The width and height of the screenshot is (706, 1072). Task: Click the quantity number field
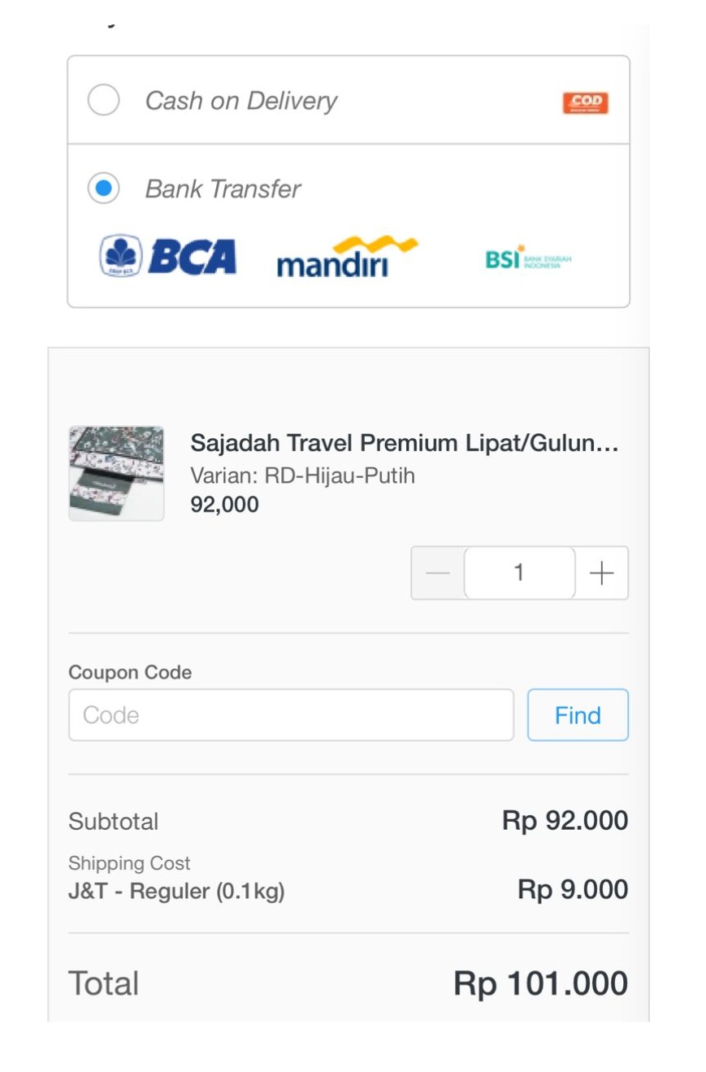coord(519,573)
